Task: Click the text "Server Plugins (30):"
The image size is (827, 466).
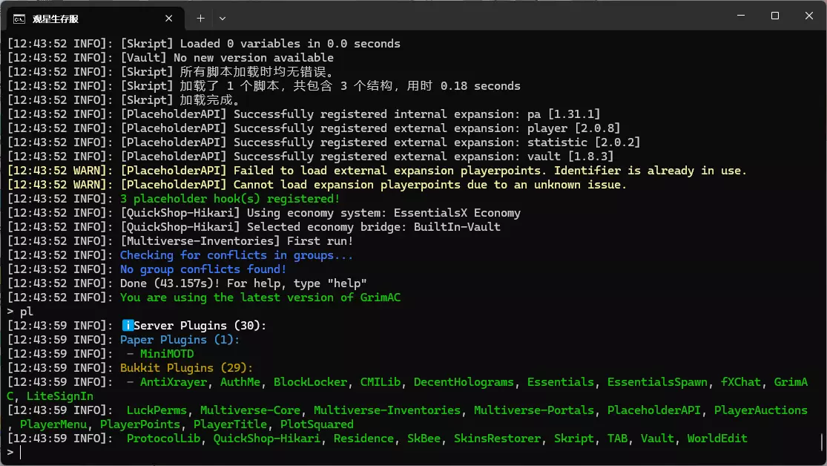Action: (x=200, y=326)
